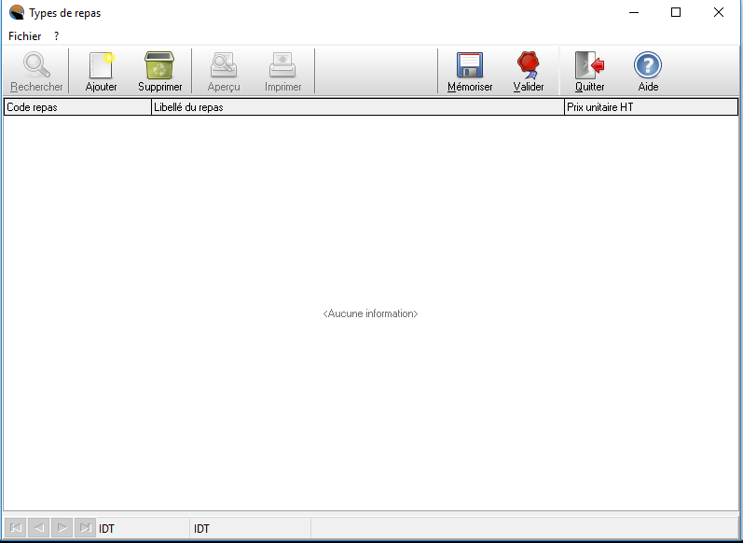Add a new meal type with Ajouter
Screen dimensions: 743x543
(101, 66)
